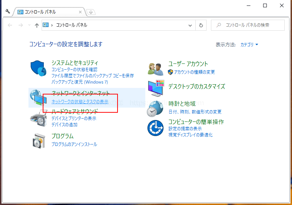This screenshot has height=205, width=292.
Task: Click the forward navigation arrow
Action: 21,25
